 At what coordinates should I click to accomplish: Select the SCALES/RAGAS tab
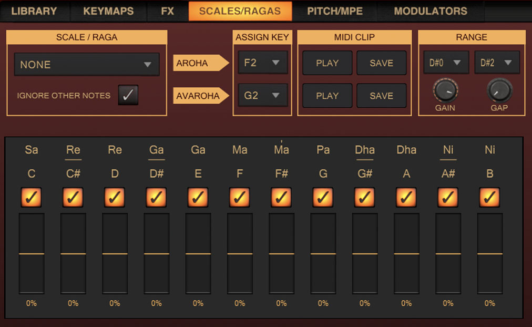[x=240, y=11]
